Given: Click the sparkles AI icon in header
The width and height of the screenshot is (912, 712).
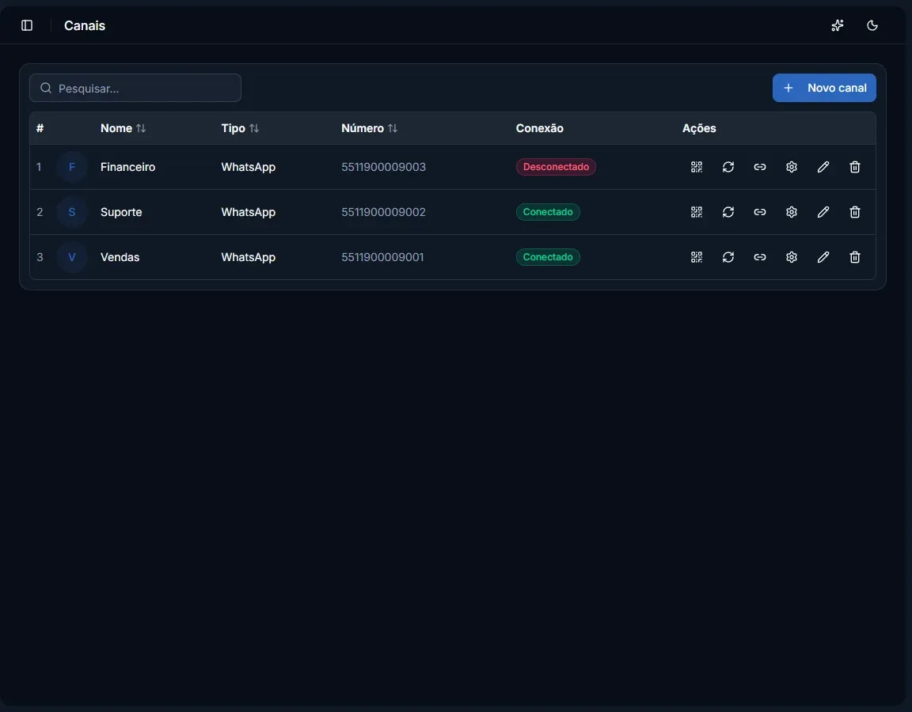Looking at the screenshot, I should point(837,25).
